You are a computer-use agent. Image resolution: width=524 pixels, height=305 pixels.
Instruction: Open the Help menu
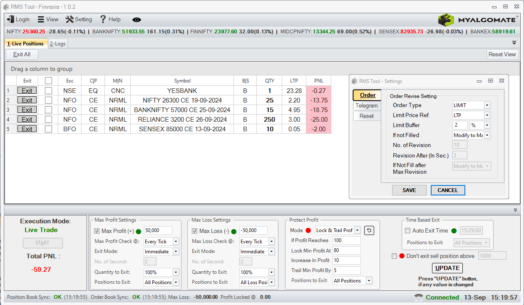click(110, 20)
